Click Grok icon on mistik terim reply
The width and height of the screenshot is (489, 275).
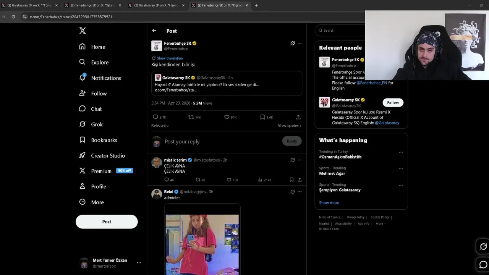click(x=293, y=160)
